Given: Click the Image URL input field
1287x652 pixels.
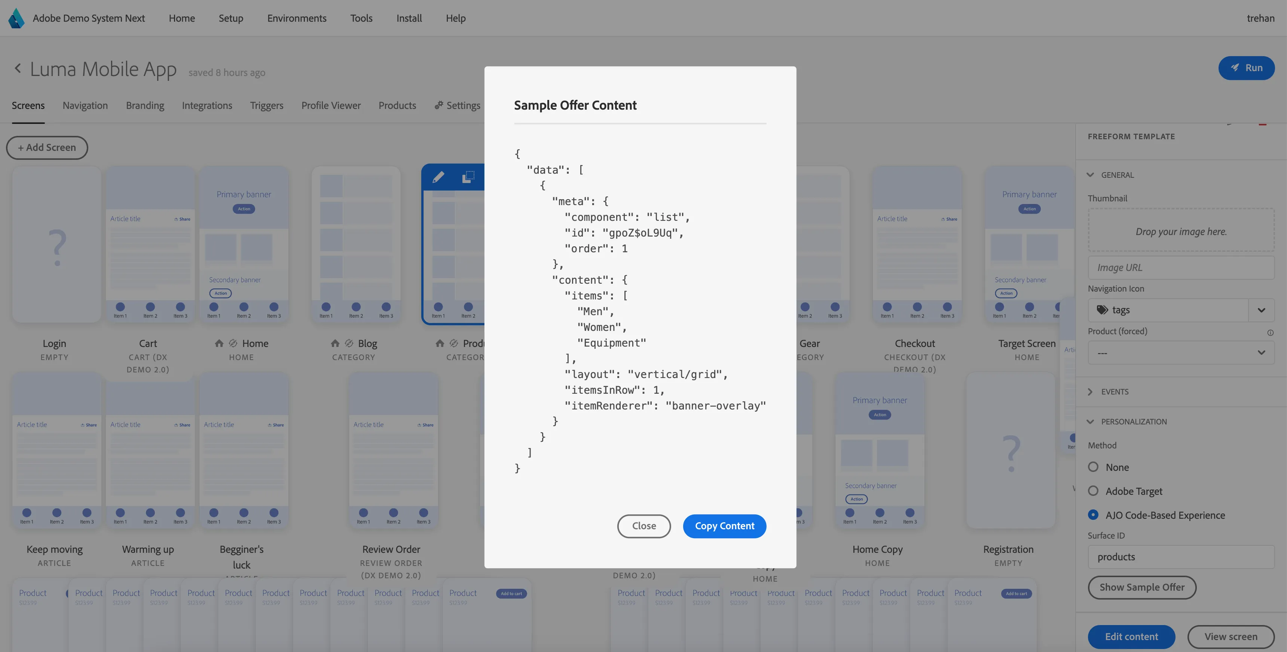Looking at the screenshot, I should click(1181, 268).
